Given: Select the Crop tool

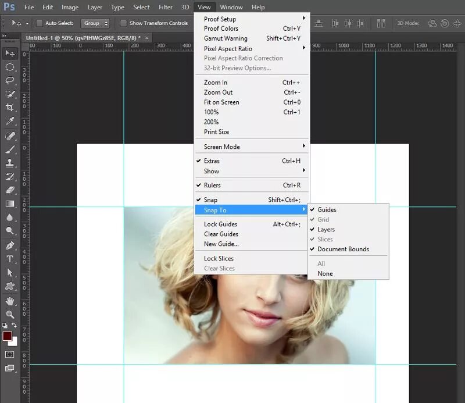Looking at the screenshot, I should pos(10,107).
